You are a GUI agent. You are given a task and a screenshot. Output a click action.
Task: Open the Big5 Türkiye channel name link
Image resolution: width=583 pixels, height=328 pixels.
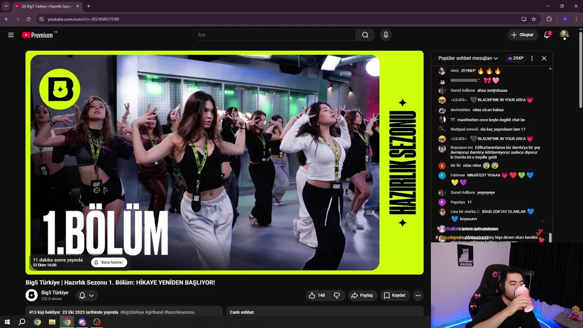(55, 292)
